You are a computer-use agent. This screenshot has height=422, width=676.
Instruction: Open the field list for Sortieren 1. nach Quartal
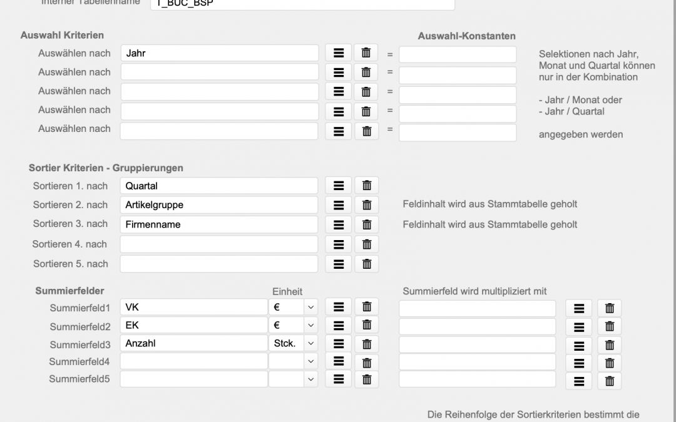(x=339, y=186)
